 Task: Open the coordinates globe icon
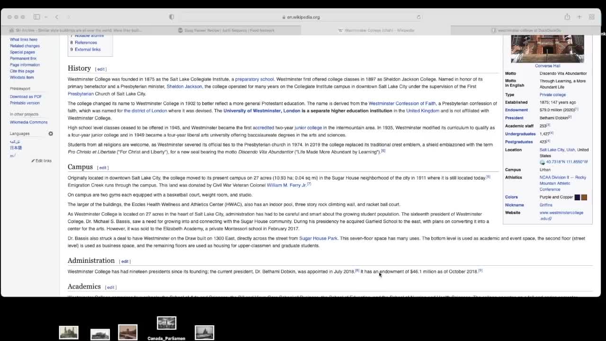coord(543,162)
